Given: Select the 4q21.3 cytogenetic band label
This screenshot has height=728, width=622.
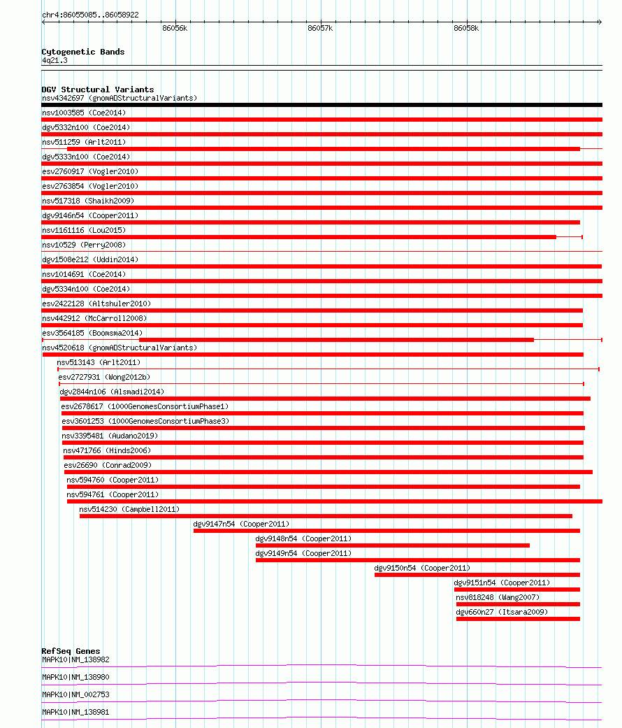Looking at the screenshot, I should (x=55, y=60).
